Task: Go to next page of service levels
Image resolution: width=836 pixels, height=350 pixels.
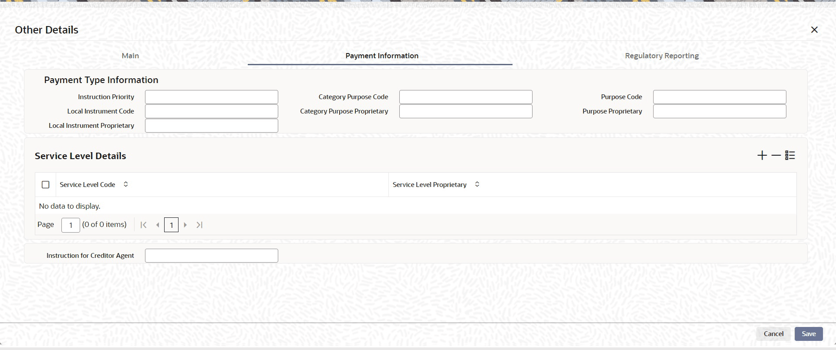Action: point(185,225)
